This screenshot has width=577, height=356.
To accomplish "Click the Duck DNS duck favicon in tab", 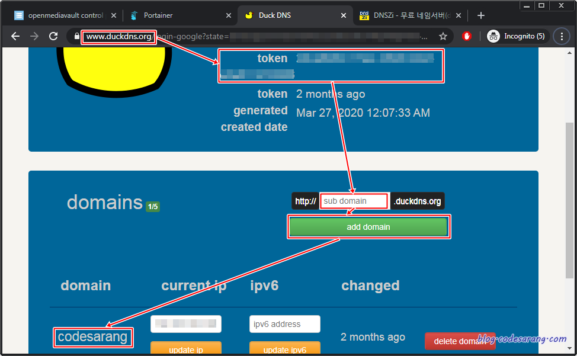I will pos(249,15).
